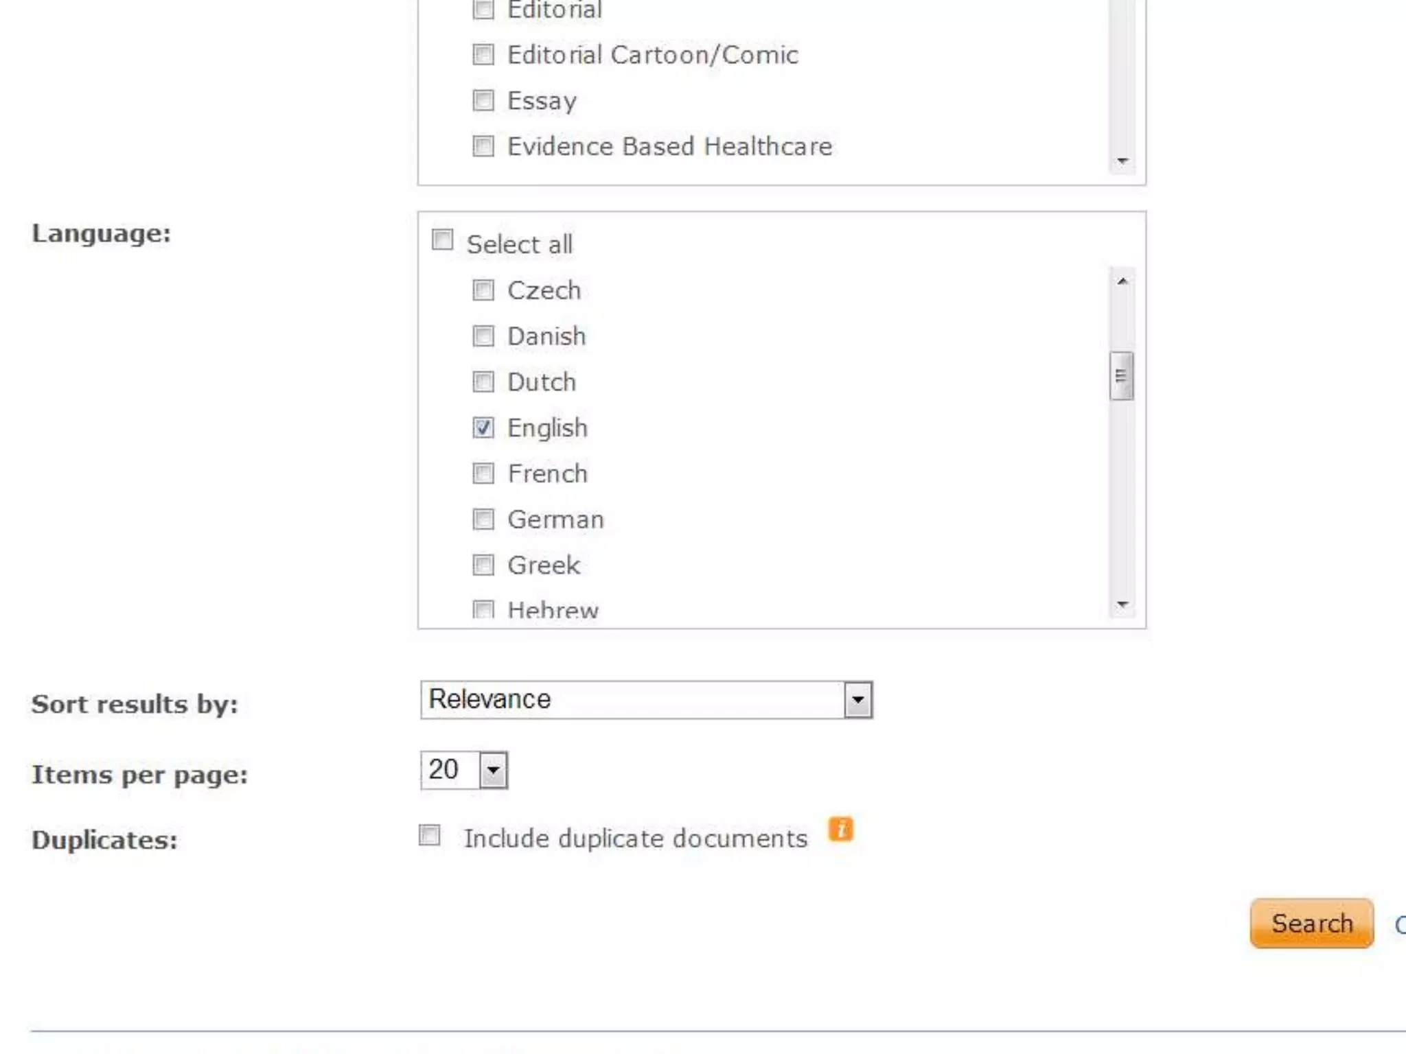Click the Relevance dropdown arrow button

[857, 700]
